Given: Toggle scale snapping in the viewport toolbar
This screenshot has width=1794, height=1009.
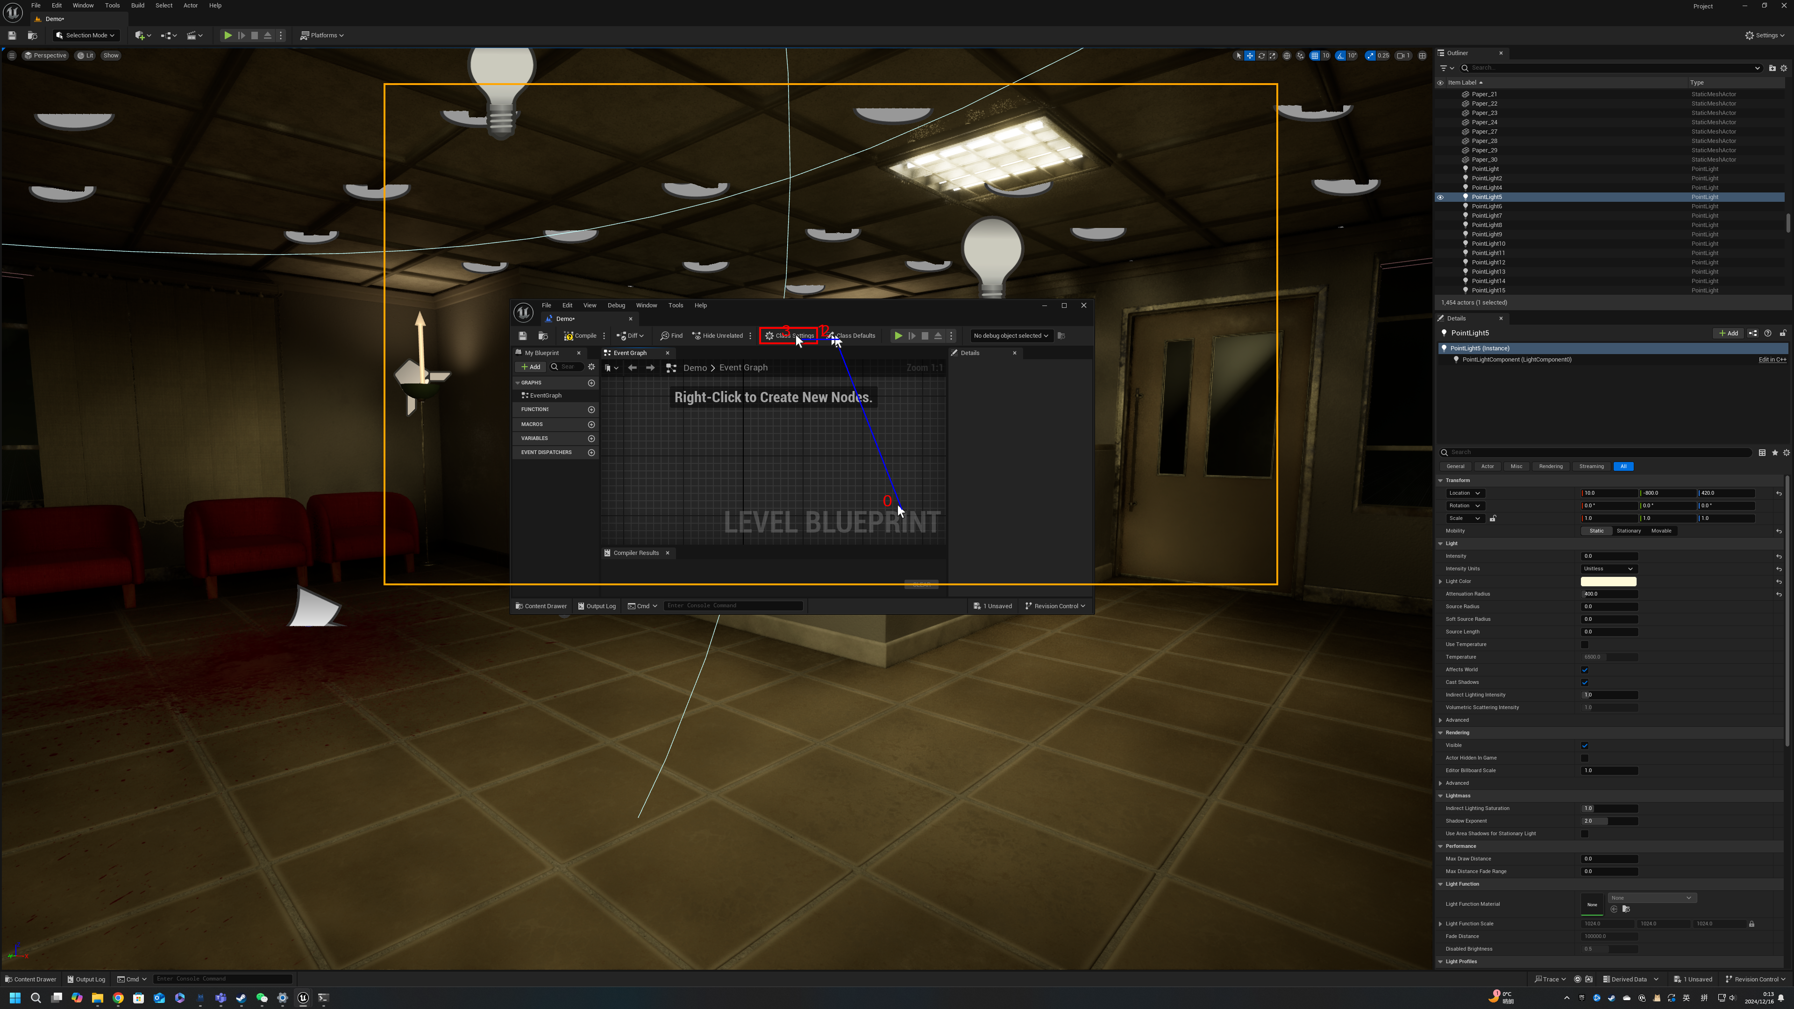Looking at the screenshot, I should pos(1371,56).
